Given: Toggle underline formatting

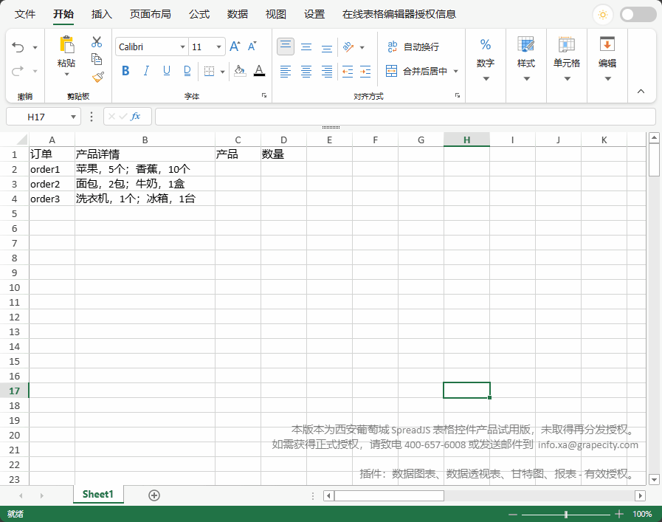Looking at the screenshot, I should point(166,71).
